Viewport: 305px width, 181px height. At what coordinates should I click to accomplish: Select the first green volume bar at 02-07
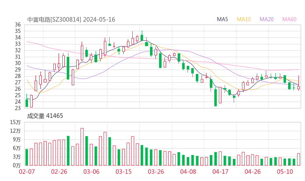pos(27,157)
